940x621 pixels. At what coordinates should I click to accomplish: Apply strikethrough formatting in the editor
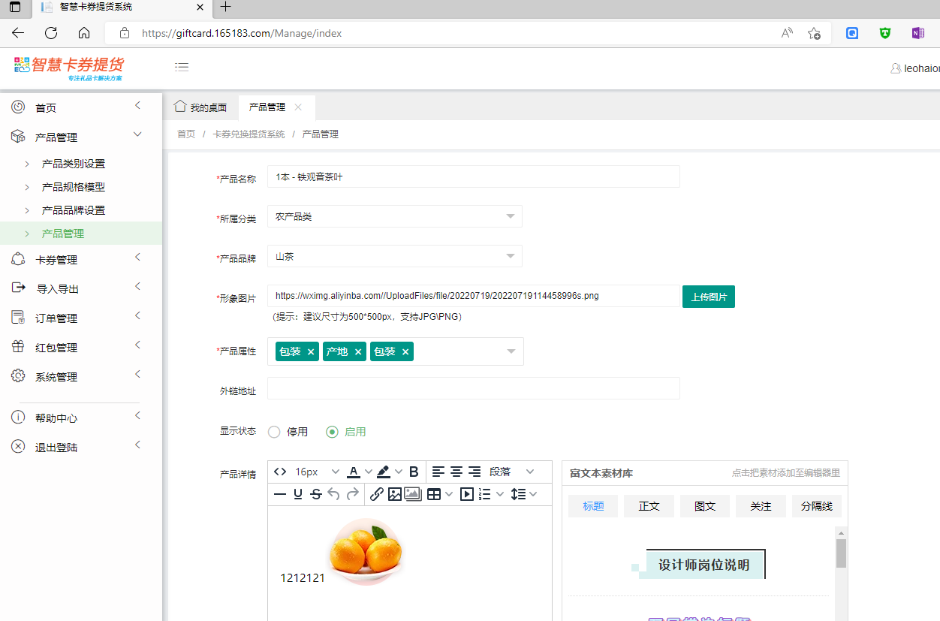pos(316,494)
